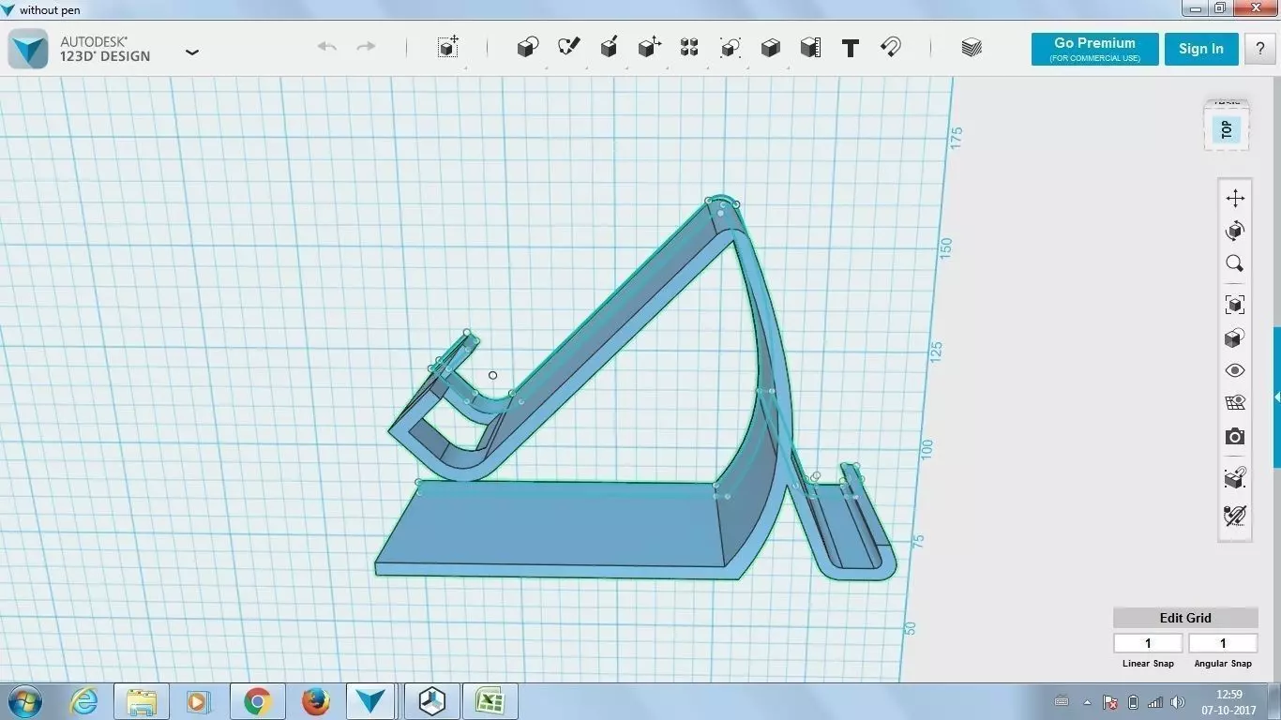Click the Redo arrow
The image size is (1281, 720).
[x=366, y=47]
